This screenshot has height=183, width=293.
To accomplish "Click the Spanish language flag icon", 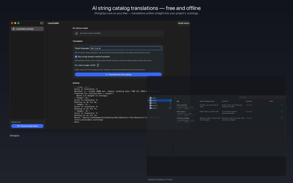I will click(x=151, y=108).
